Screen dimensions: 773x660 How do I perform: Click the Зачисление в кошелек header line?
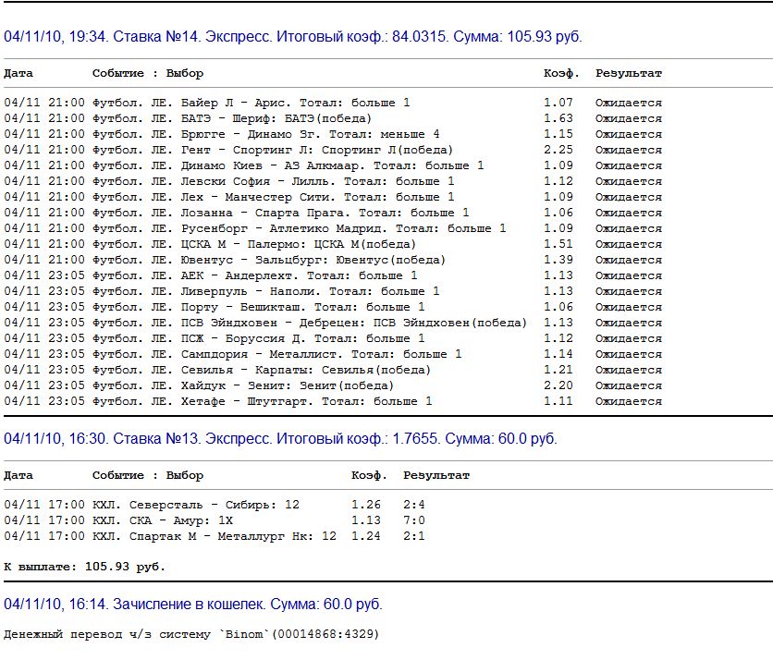pos(193,604)
